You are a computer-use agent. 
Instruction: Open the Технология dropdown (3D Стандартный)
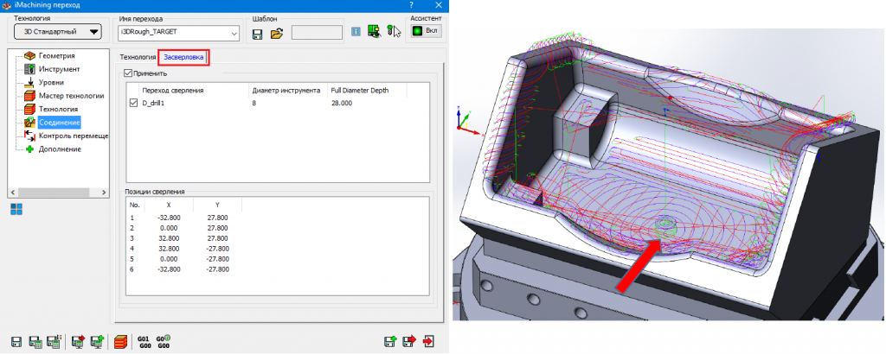58,32
